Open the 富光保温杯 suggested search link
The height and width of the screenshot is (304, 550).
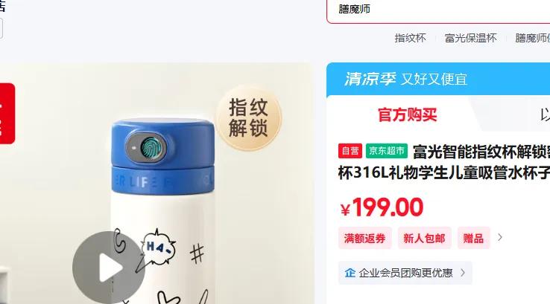[x=470, y=38]
